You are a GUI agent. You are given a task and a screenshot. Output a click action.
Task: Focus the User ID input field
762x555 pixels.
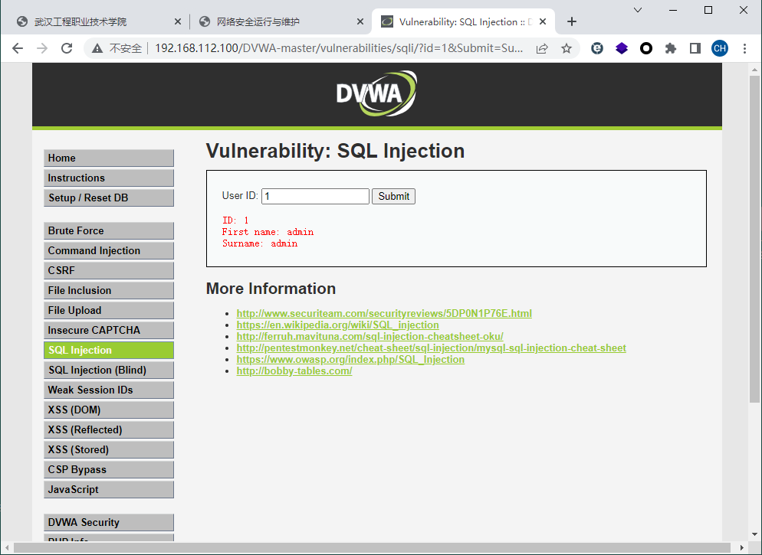315,196
